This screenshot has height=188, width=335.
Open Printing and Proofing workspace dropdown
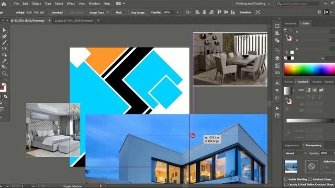[x=253, y=4]
